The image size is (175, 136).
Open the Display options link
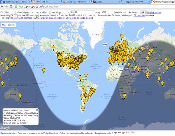(x=154, y=13)
